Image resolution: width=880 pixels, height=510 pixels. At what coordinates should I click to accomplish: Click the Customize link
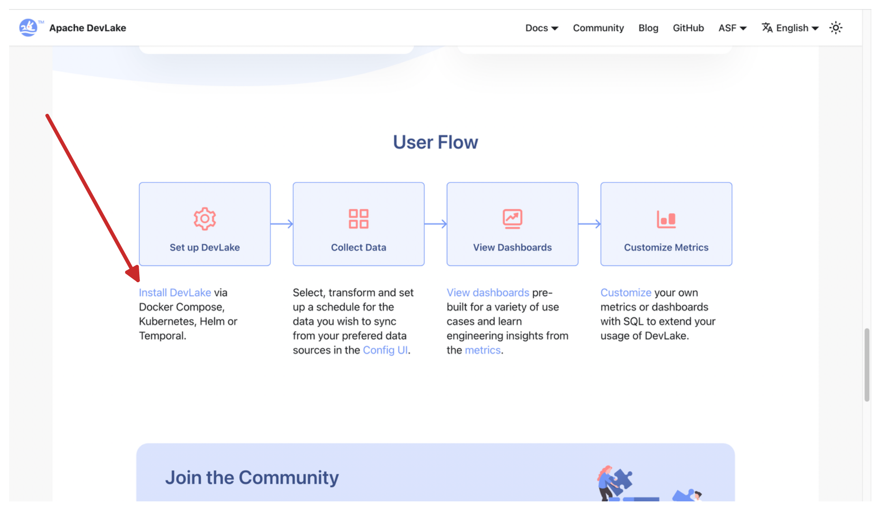[626, 293]
